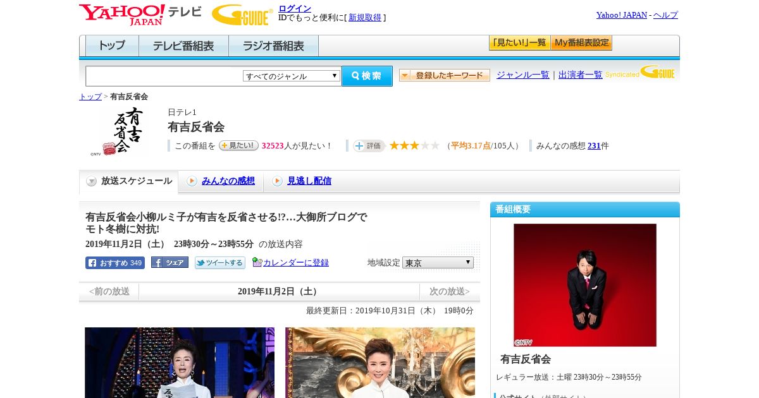
Task: Click the Facebook おすすめ 349 button
Action: click(115, 263)
